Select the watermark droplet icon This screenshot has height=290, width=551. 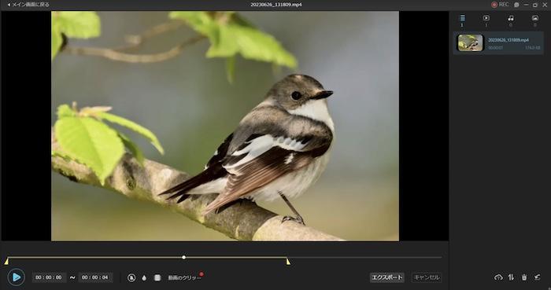pos(144,277)
